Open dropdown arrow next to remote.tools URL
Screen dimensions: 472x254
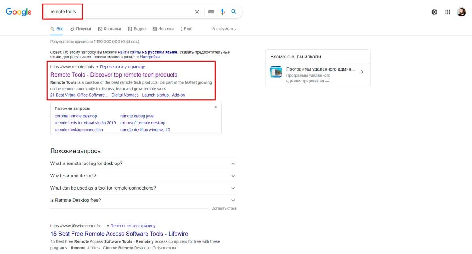pos(97,67)
